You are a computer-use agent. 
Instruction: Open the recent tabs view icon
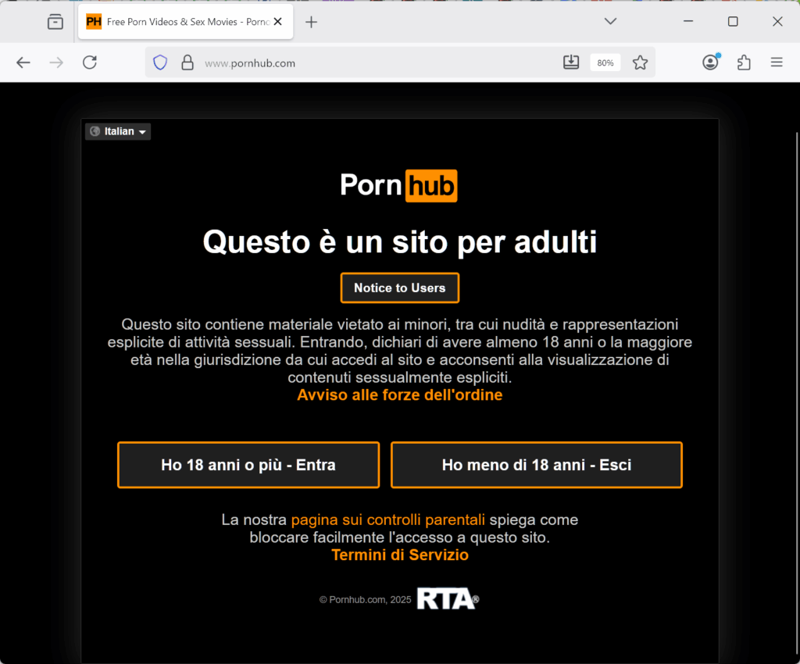click(x=55, y=22)
